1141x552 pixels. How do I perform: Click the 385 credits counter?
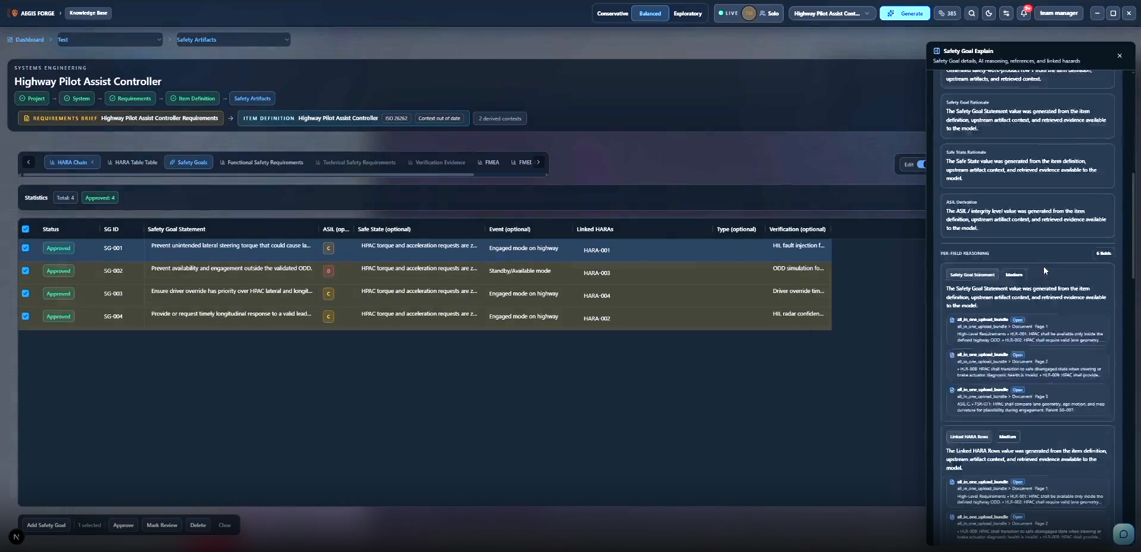[x=947, y=13]
